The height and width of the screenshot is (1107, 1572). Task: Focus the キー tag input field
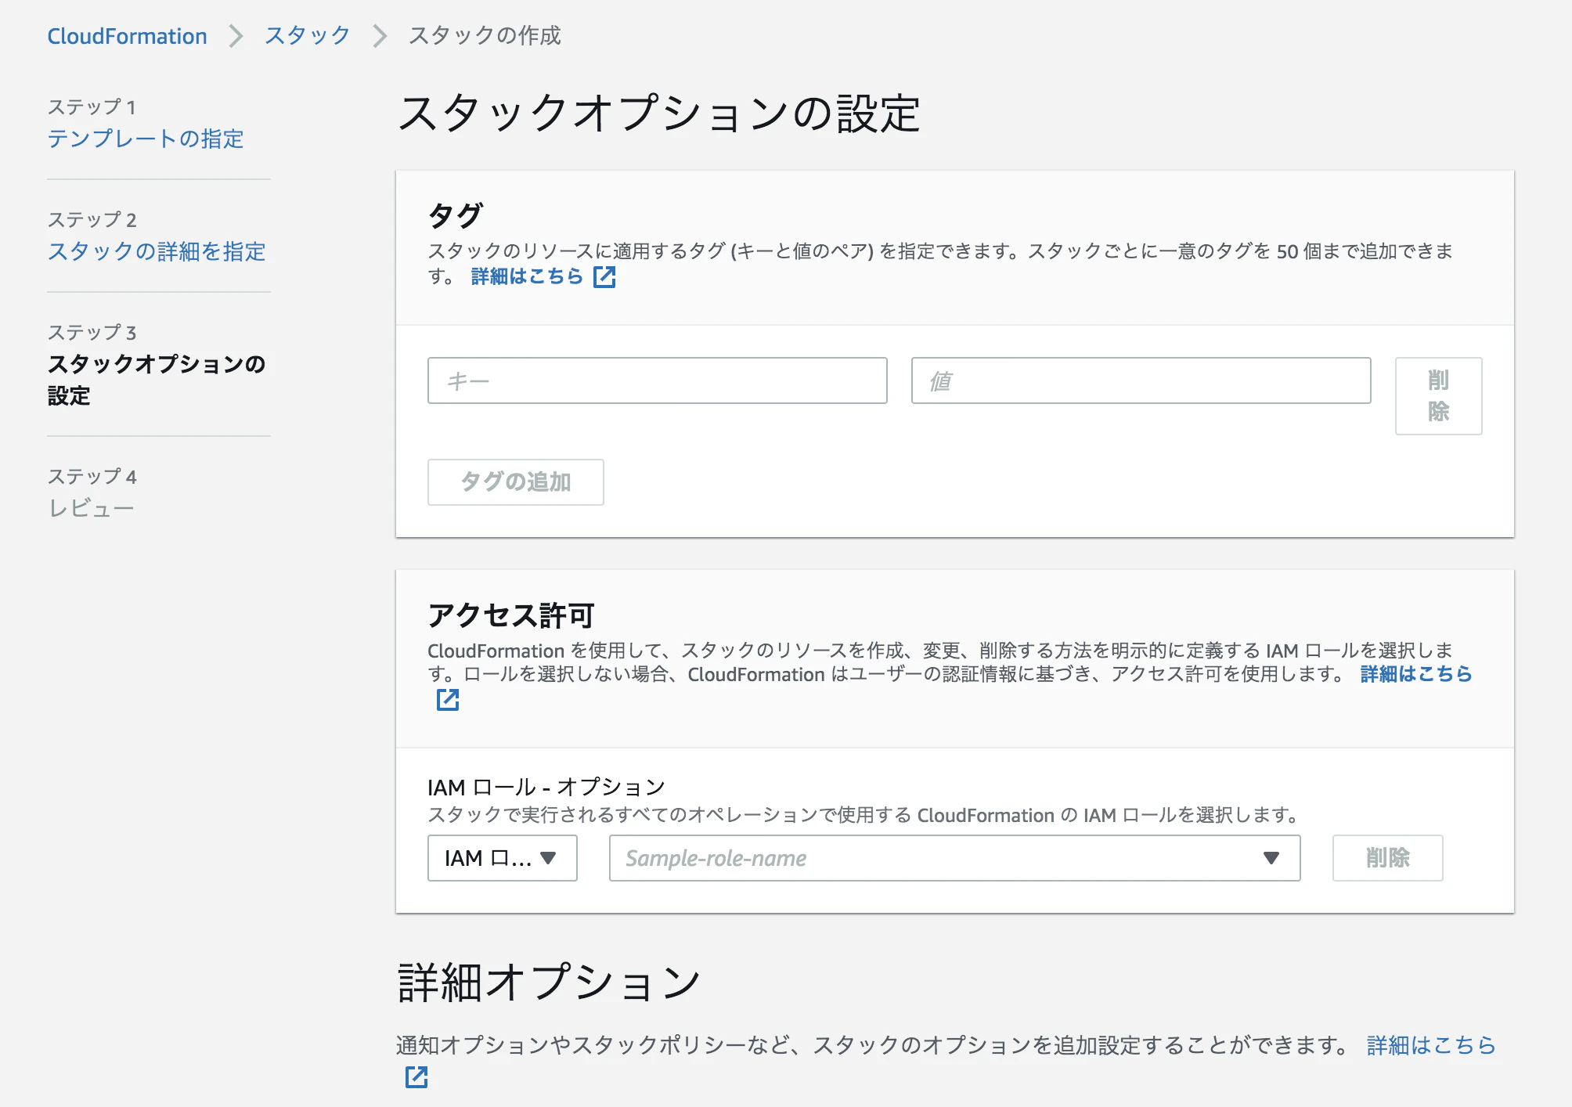(657, 380)
